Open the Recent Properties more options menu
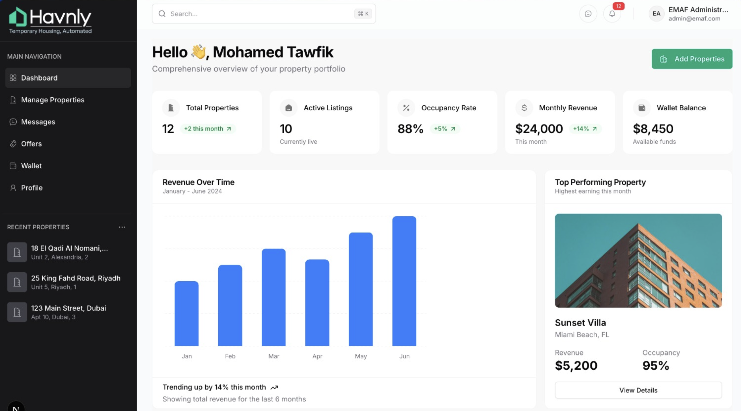 coord(122,227)
